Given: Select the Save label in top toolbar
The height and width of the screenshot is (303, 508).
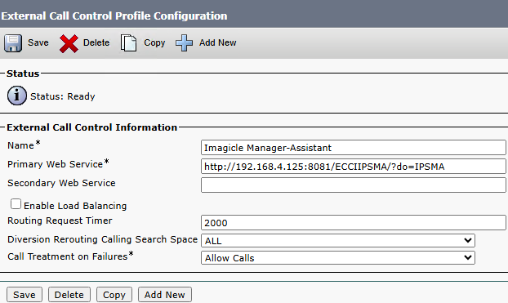Looking at the screenshot, I should (38, 42).
